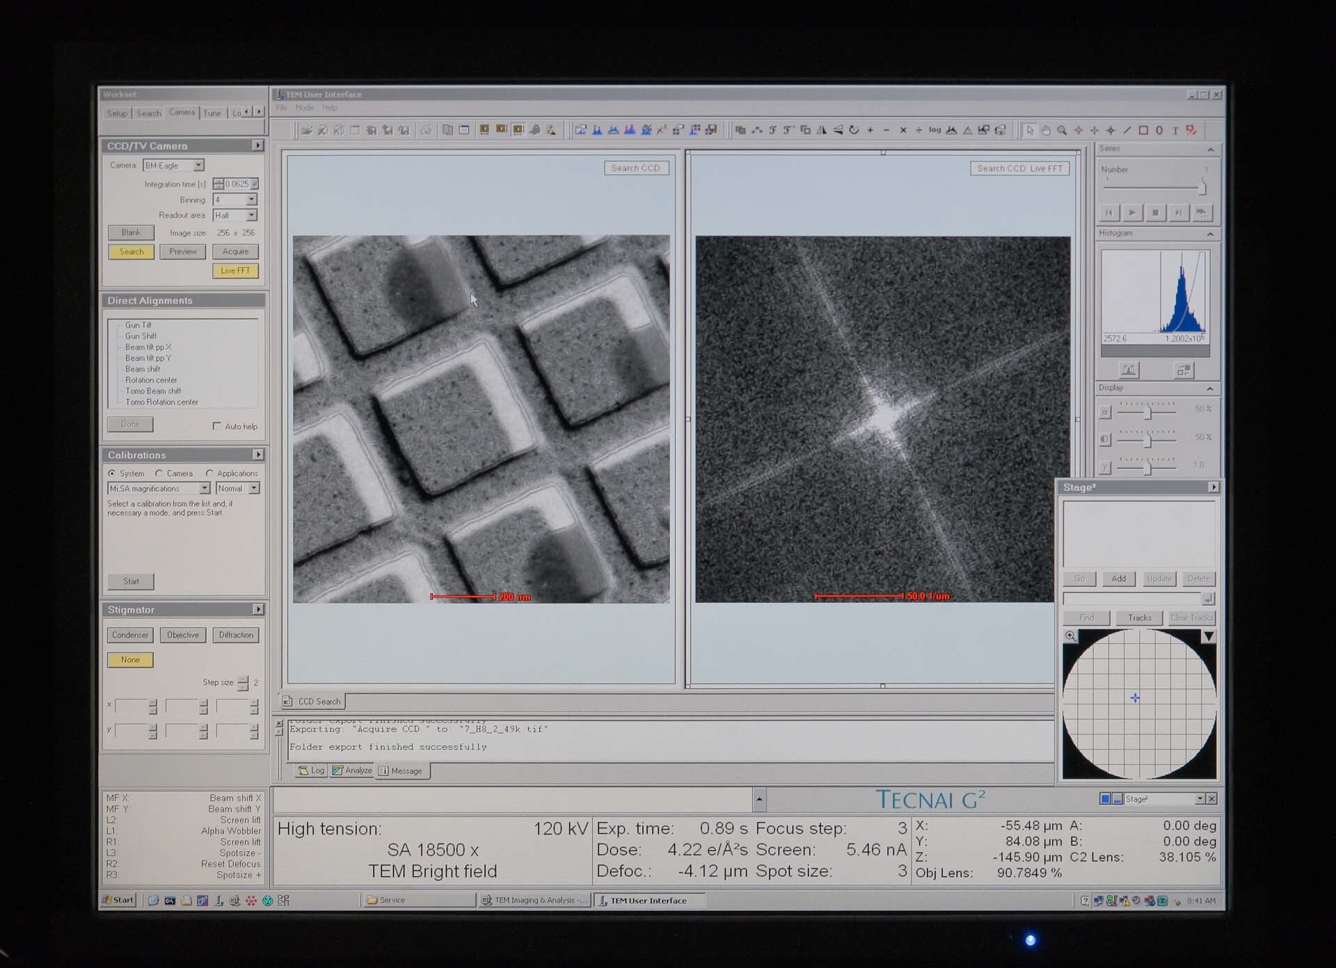Select the oval annotation tool
The width and height of the screenshot is (1336, 968).
(x=1159, y=130)
